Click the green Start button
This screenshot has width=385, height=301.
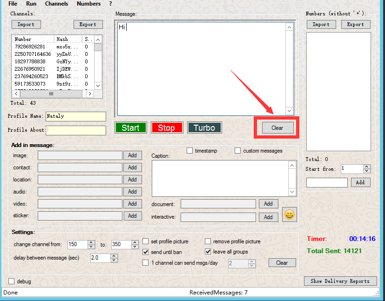(x=131, y=127)
